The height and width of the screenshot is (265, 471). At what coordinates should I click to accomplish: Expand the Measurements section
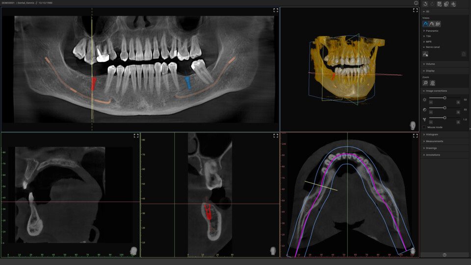(x=434, y=141)
